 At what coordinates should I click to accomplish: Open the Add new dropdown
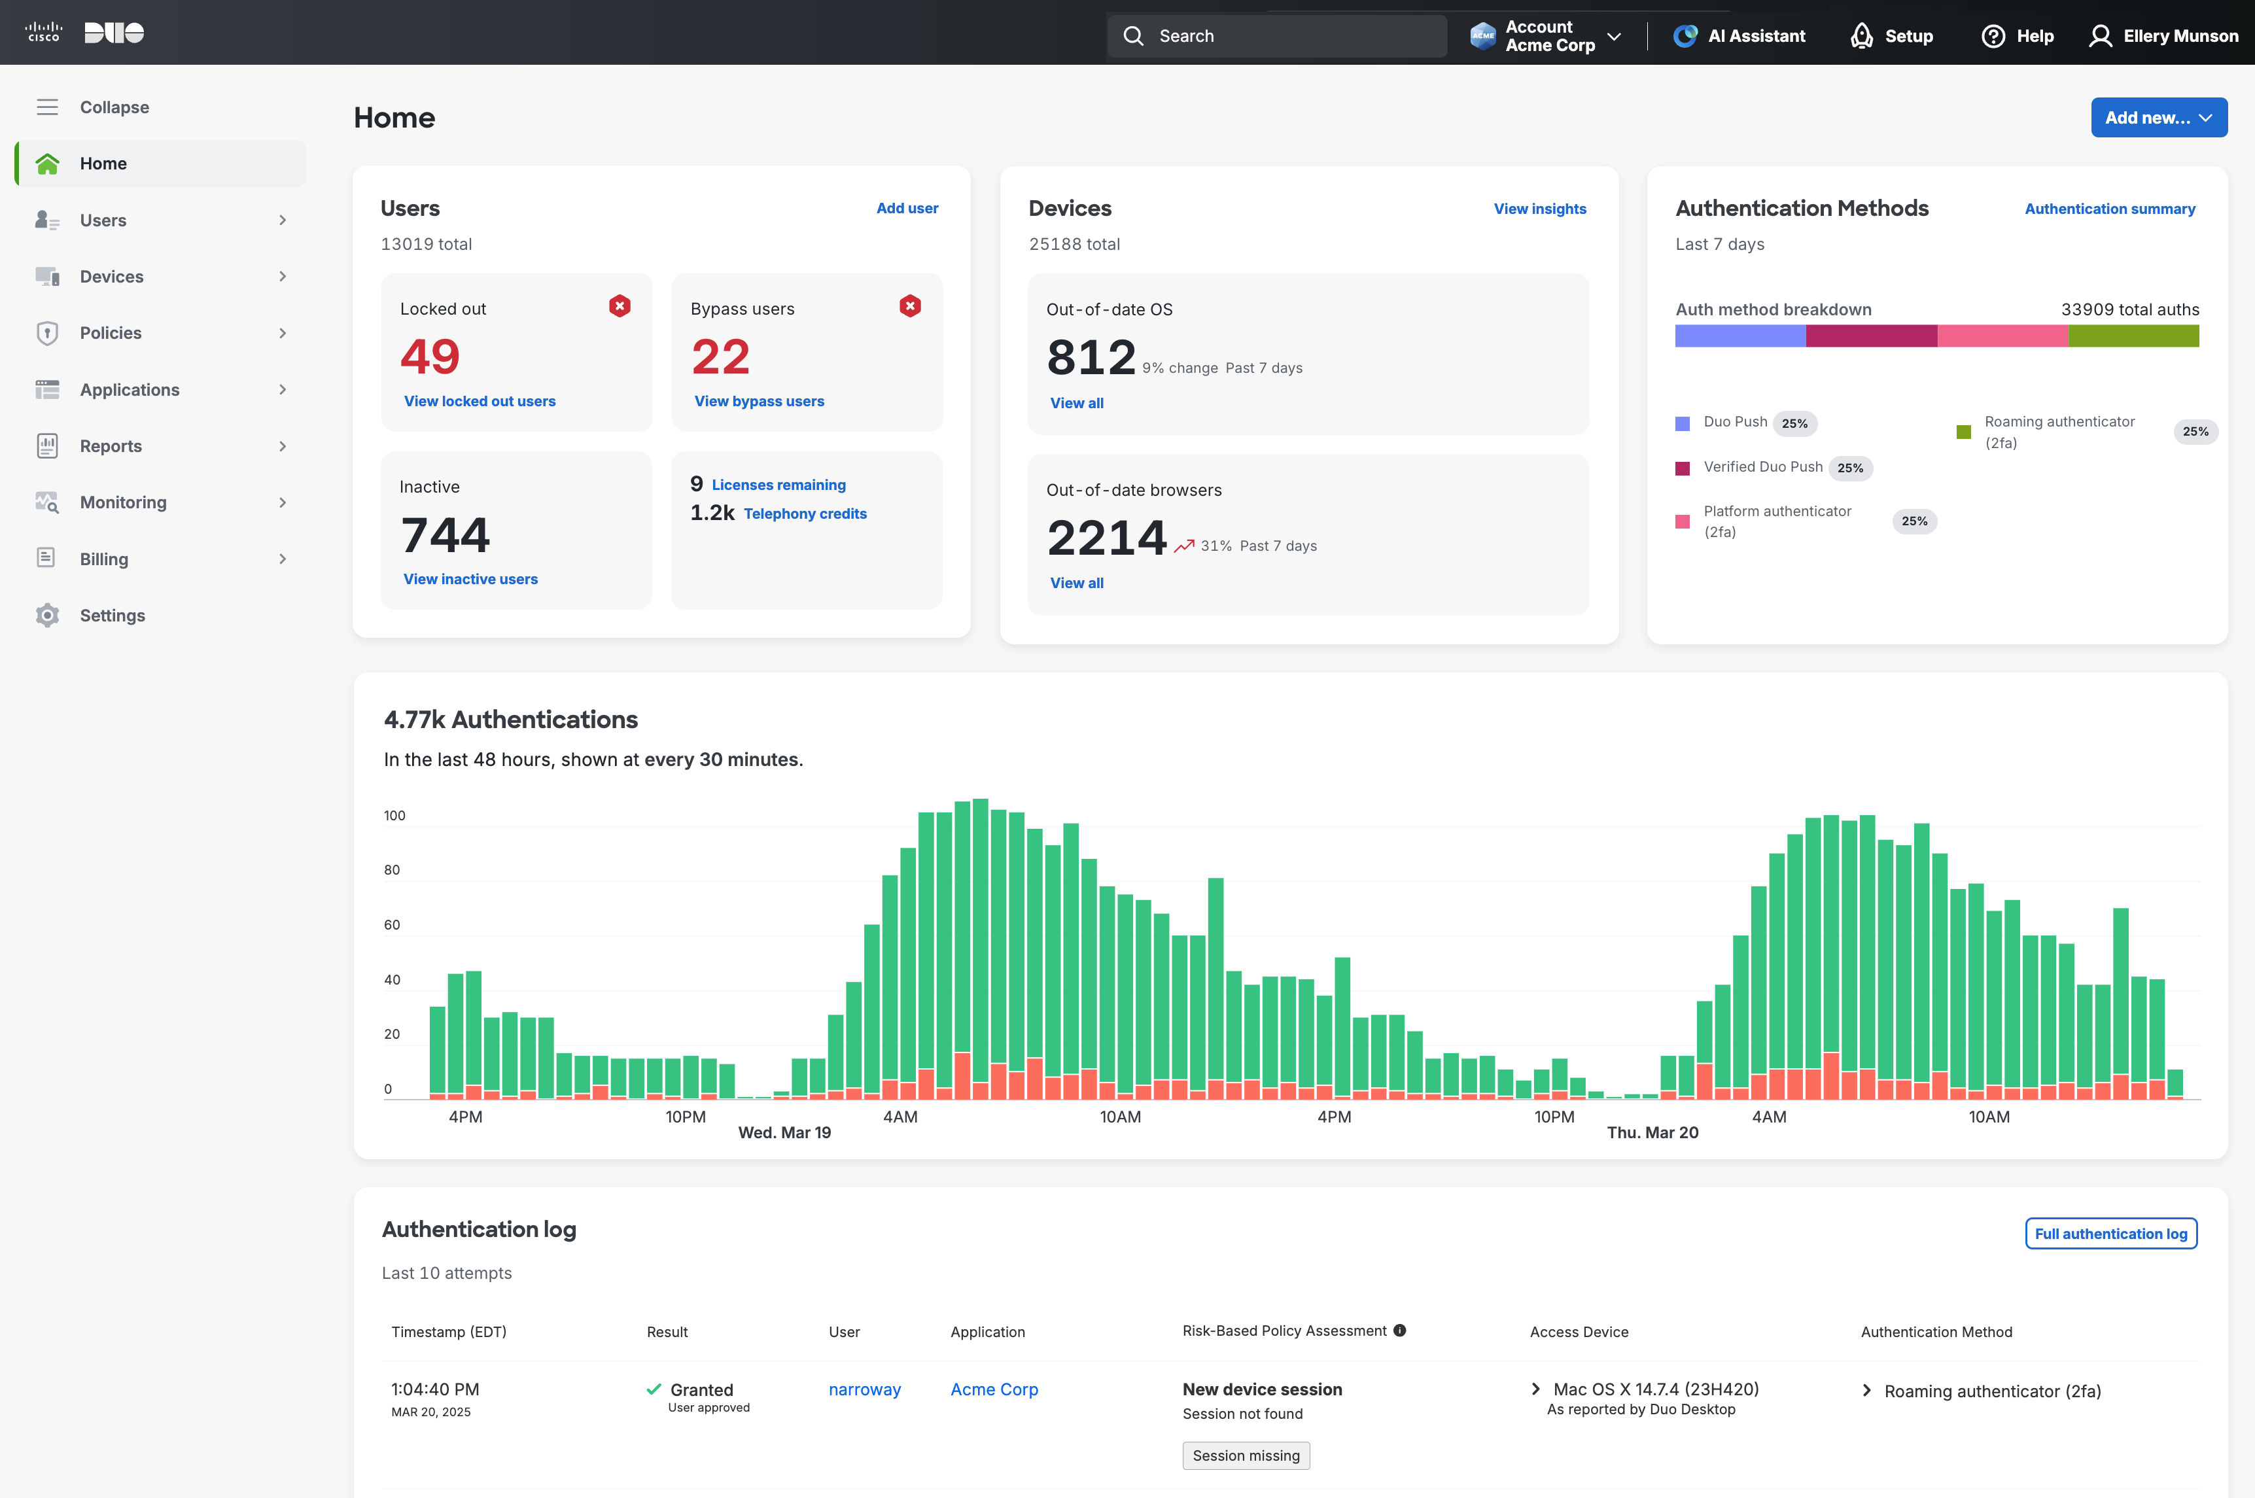click(2158, 118)
